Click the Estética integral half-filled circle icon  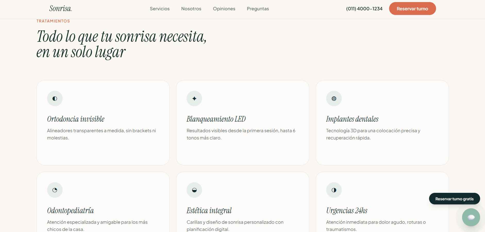pos(194,190)
